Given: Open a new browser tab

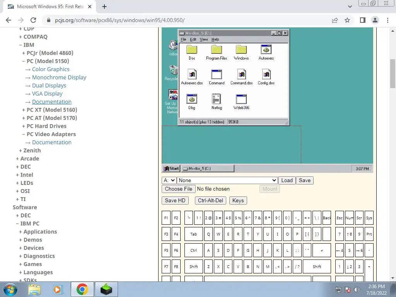Looking at the screenshot, I should tap(104, 7).
